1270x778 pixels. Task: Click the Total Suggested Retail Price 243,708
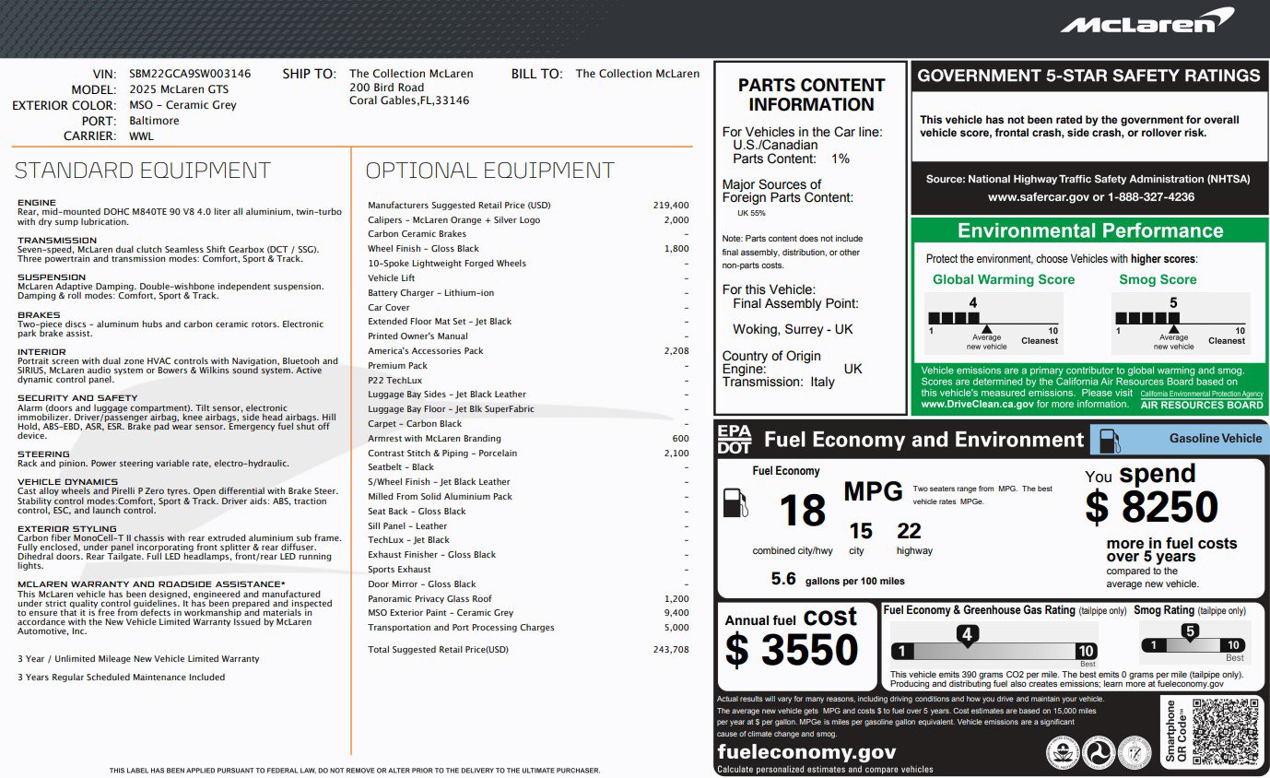668,650
